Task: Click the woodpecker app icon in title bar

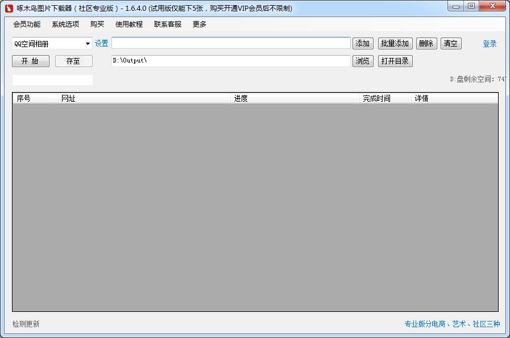Action: pyautogui.click(x=9, y=8)
